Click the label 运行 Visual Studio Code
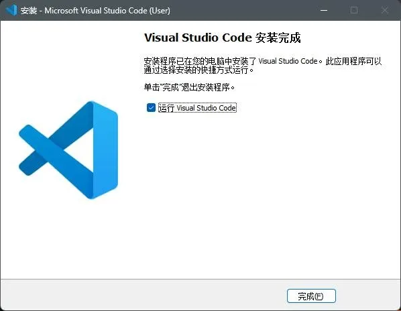Viewport: 401px width, 311px height. [x=197, y=108]
